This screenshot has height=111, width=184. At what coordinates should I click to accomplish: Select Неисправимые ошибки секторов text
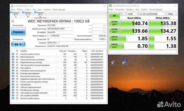[x=34, y=93]
